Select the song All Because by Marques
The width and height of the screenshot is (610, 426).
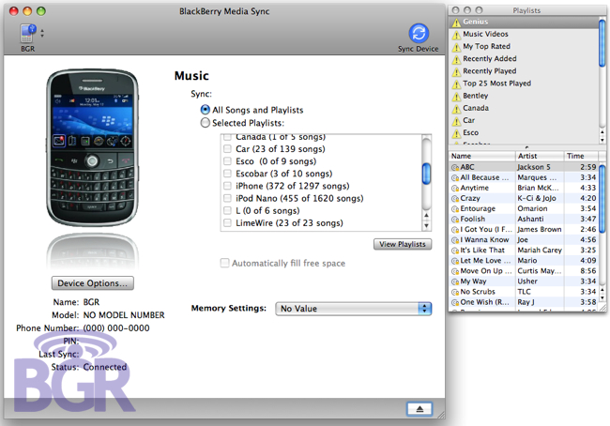524,177
